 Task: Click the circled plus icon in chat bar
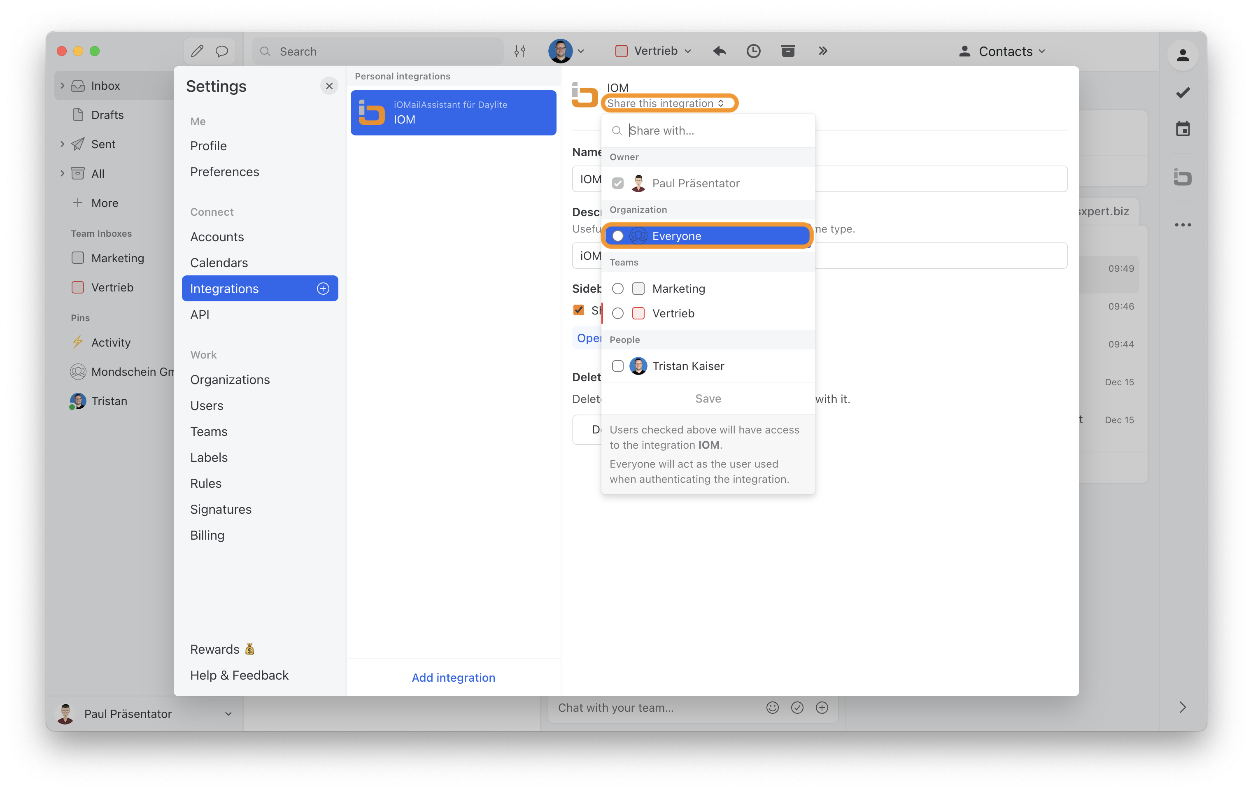pos(822,708)
